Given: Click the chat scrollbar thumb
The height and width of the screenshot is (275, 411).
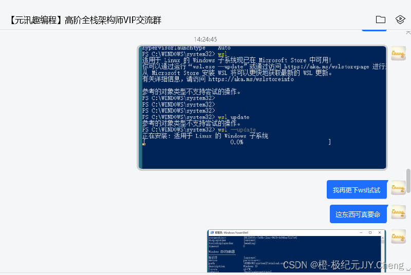Looking at the screenshot, I should tap(408, 181).
